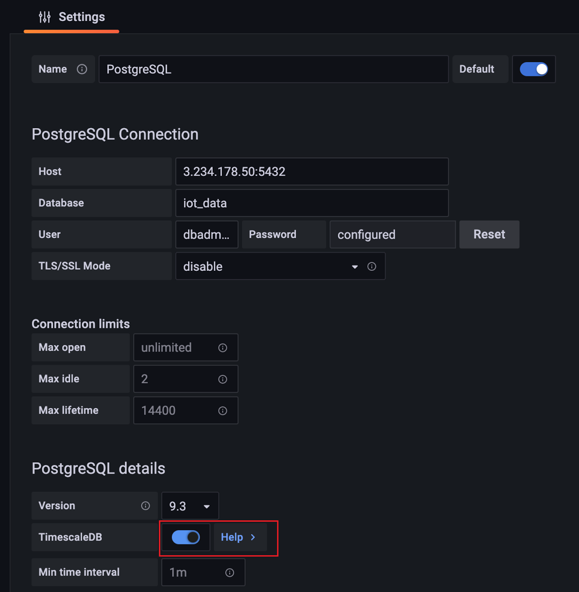Click the Max lifetime 14400 field
Image resolution: width=579 pixels, height=592 pixels.
coord(185,410)
